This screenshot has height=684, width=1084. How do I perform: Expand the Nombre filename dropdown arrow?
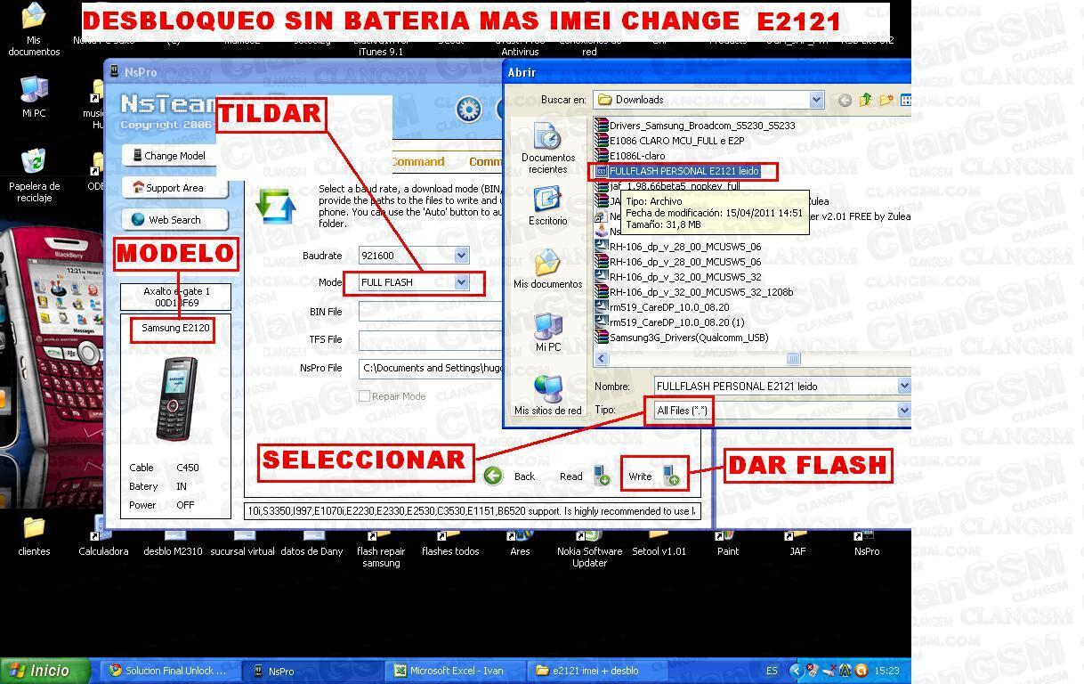click(904, 386)
